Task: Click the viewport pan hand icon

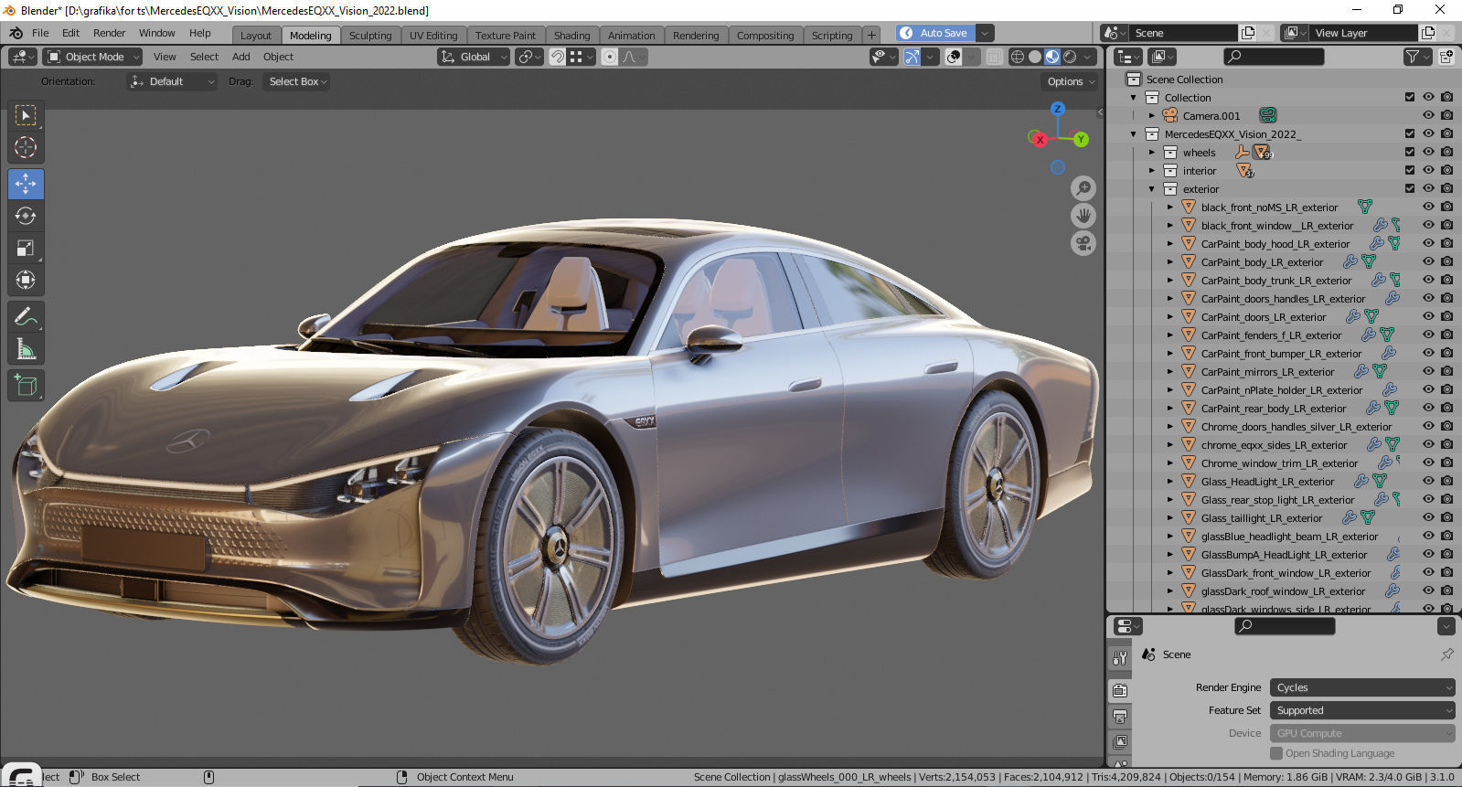Action: point(1083,216)
